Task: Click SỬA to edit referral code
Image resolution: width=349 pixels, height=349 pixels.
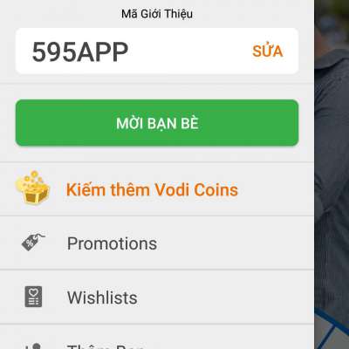Action: 268,51
